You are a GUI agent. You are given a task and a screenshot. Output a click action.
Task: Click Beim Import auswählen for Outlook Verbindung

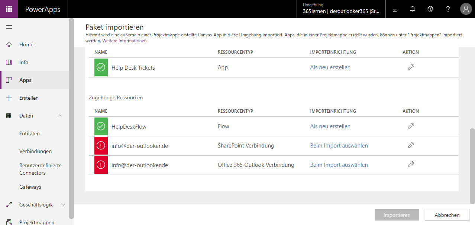(x=339, y=165)
